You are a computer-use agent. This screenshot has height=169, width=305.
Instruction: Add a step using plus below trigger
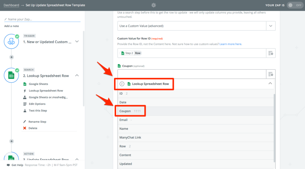tap(12, 57)
